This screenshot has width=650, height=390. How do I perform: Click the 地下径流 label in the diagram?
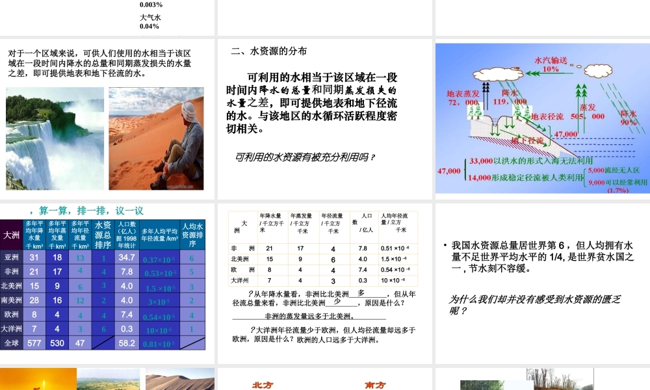526,141
